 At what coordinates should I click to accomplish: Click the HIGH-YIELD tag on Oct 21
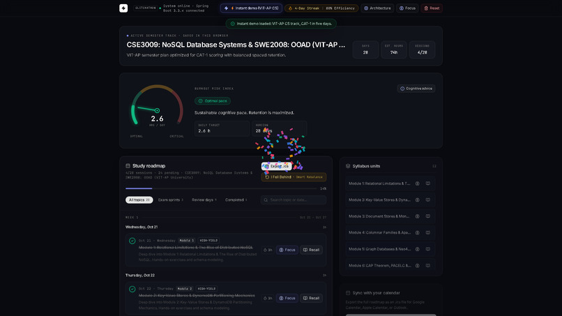pyautogui.click(x=208, y=241)
